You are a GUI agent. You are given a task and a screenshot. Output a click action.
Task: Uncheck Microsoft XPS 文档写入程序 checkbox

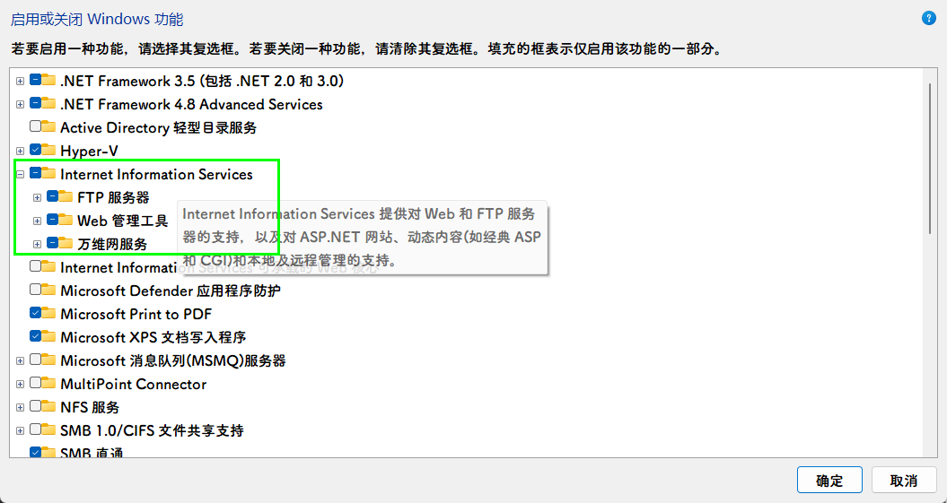tap(35, 337)
